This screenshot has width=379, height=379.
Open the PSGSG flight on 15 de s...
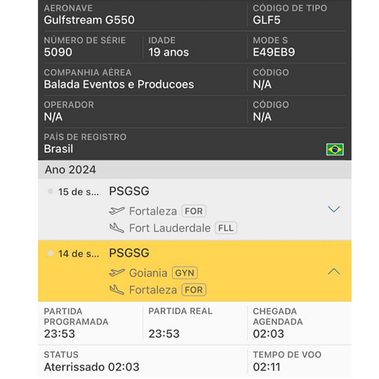(129, 191)
